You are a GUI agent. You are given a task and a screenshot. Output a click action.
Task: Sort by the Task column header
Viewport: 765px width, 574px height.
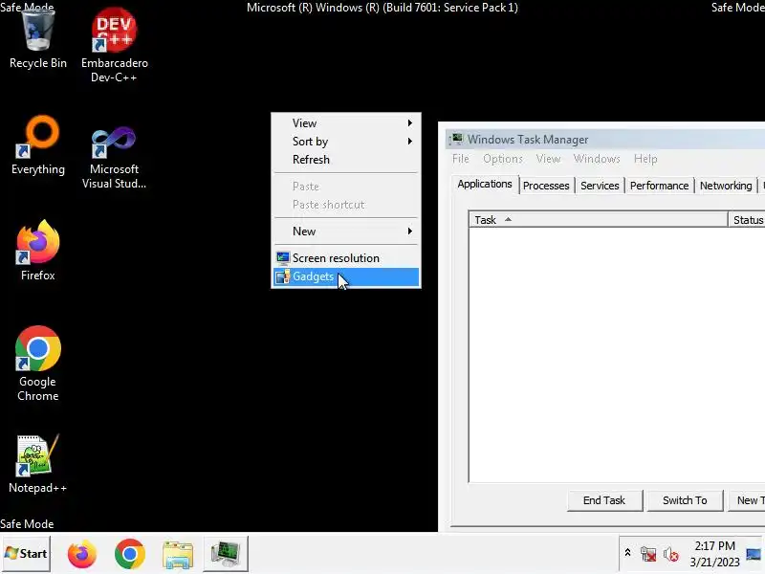pyautogui.click(x=599, y=220)
